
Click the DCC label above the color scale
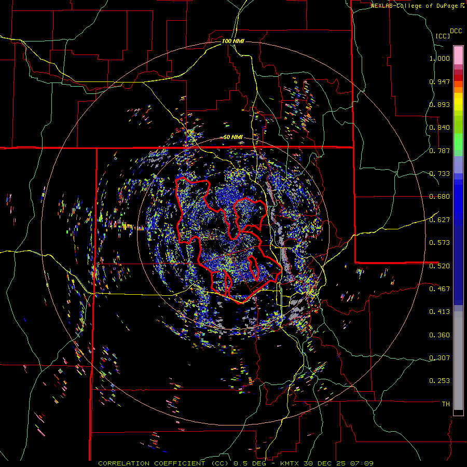tap(456, 31)
